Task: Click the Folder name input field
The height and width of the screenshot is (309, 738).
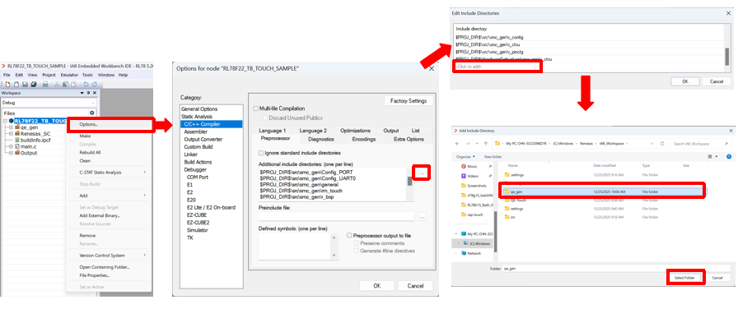Action: (617, 269)
